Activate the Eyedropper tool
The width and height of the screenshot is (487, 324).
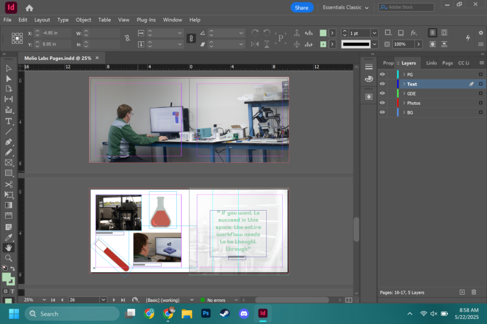9,238
